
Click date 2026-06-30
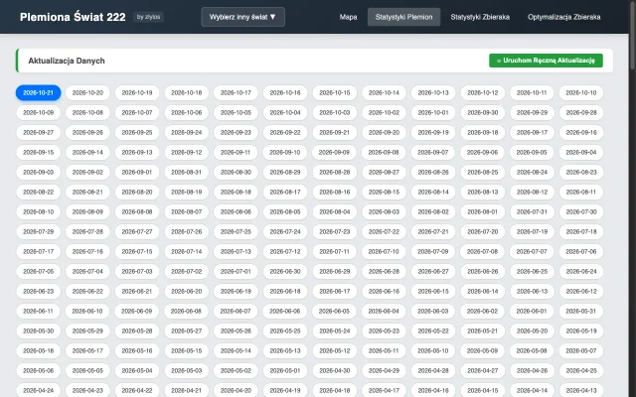click(x=285, y=271)
